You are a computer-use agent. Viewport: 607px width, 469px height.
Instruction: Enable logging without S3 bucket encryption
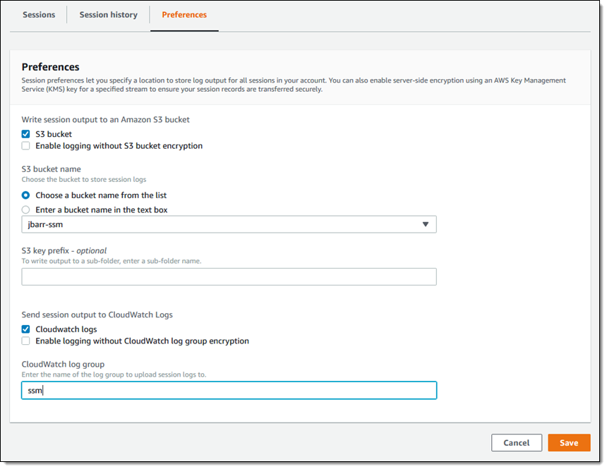(26, 146)
